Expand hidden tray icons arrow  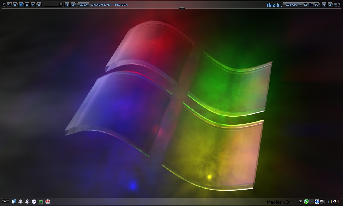click(x=300, y=201)
